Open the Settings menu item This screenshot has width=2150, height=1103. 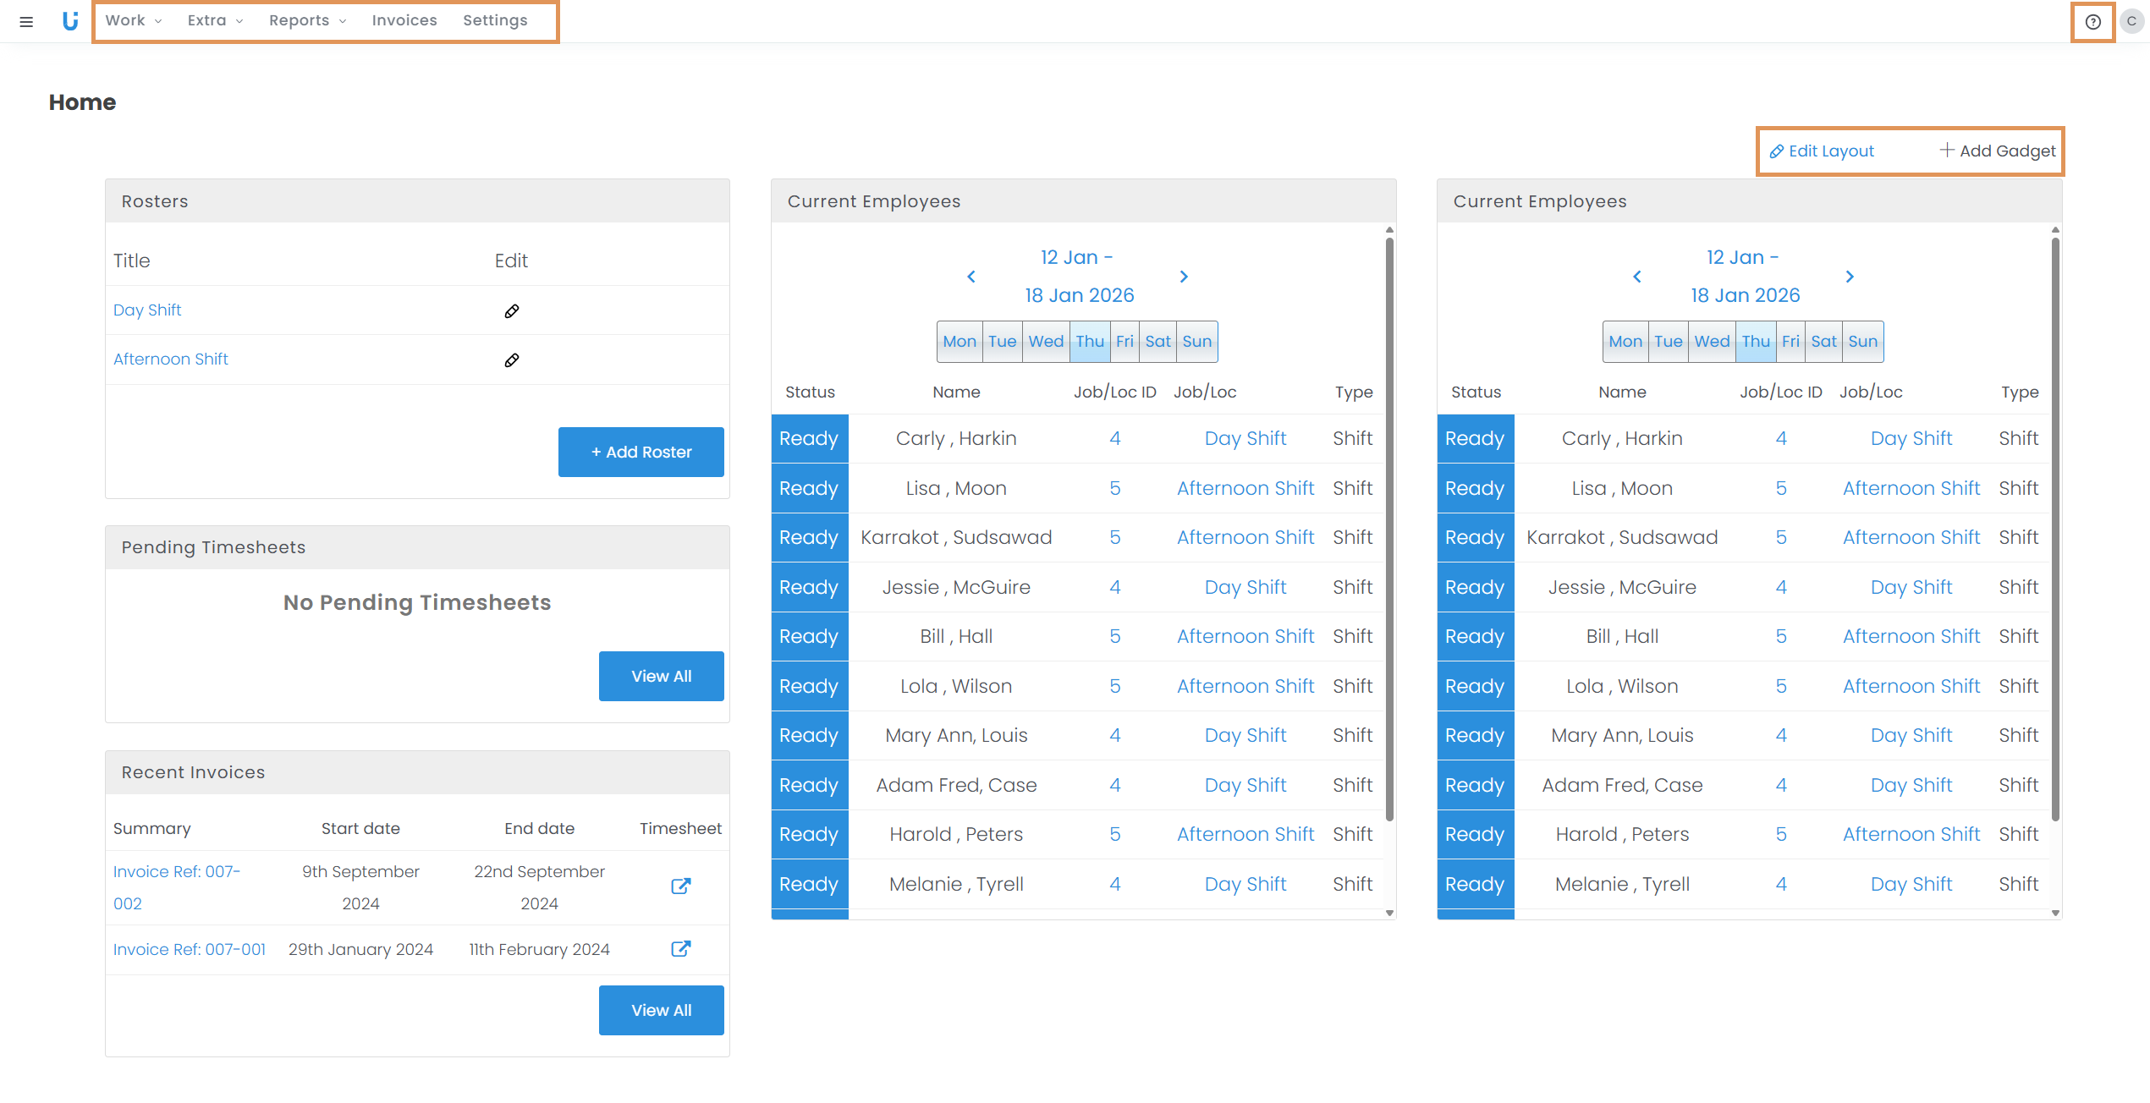(495, 20)
